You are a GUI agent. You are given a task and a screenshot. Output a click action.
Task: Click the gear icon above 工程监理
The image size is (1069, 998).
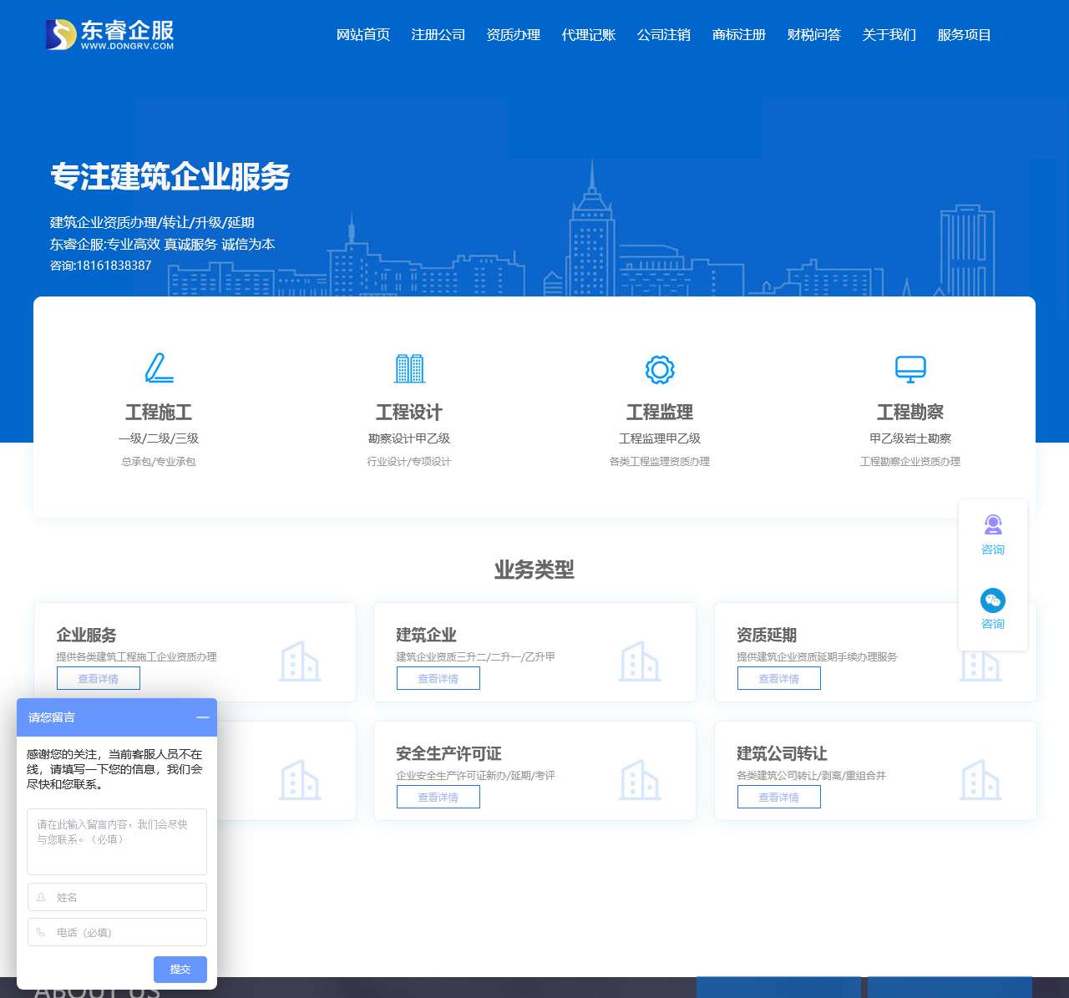point(660,369)
